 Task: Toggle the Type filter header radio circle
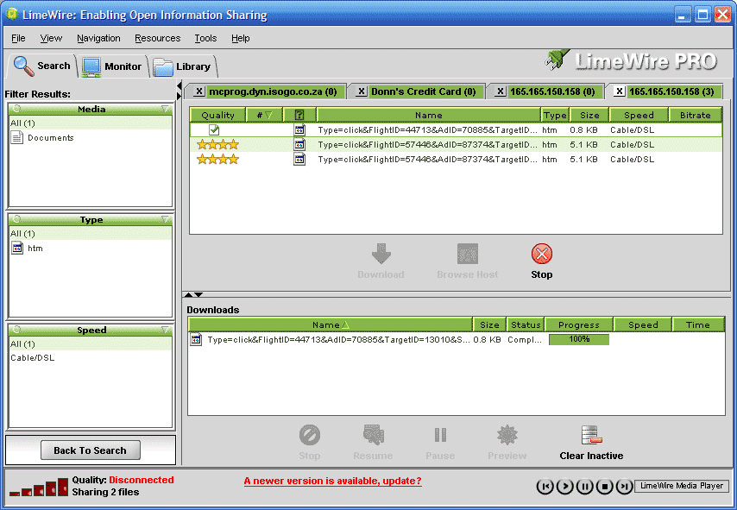[x=17, y=219]
